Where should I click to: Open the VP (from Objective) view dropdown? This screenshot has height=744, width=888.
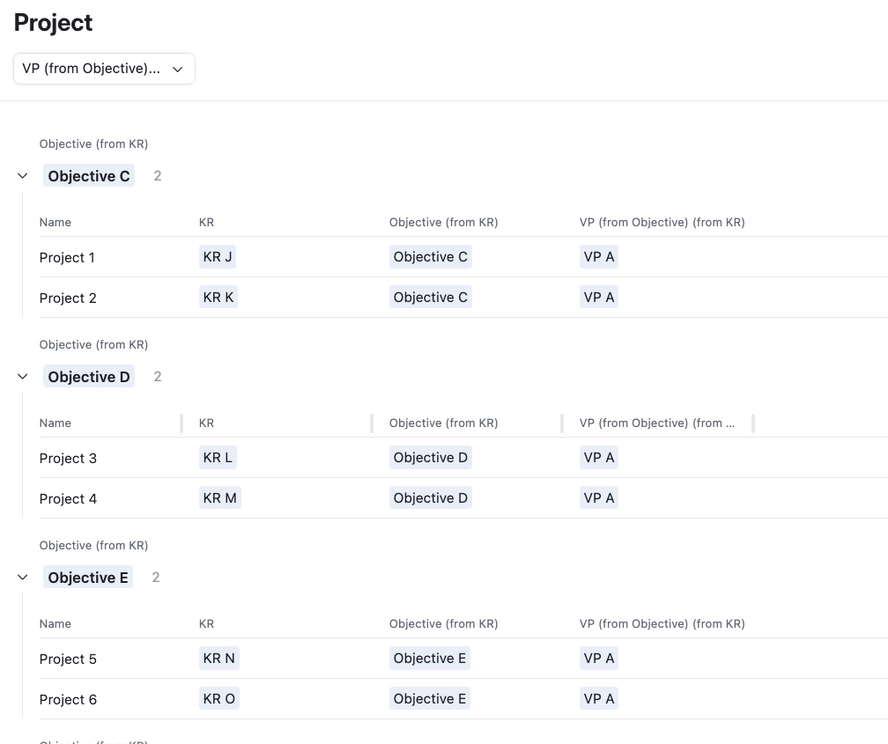click(x=104, y=69)
